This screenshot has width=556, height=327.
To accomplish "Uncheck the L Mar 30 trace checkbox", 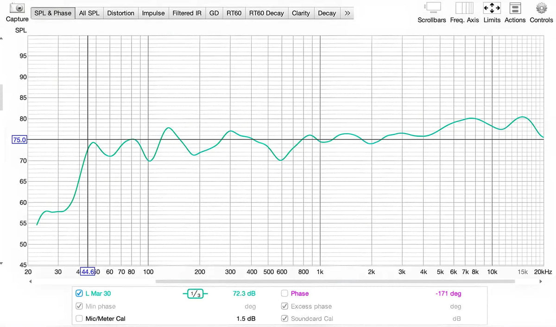I will [x=79, y=293].
